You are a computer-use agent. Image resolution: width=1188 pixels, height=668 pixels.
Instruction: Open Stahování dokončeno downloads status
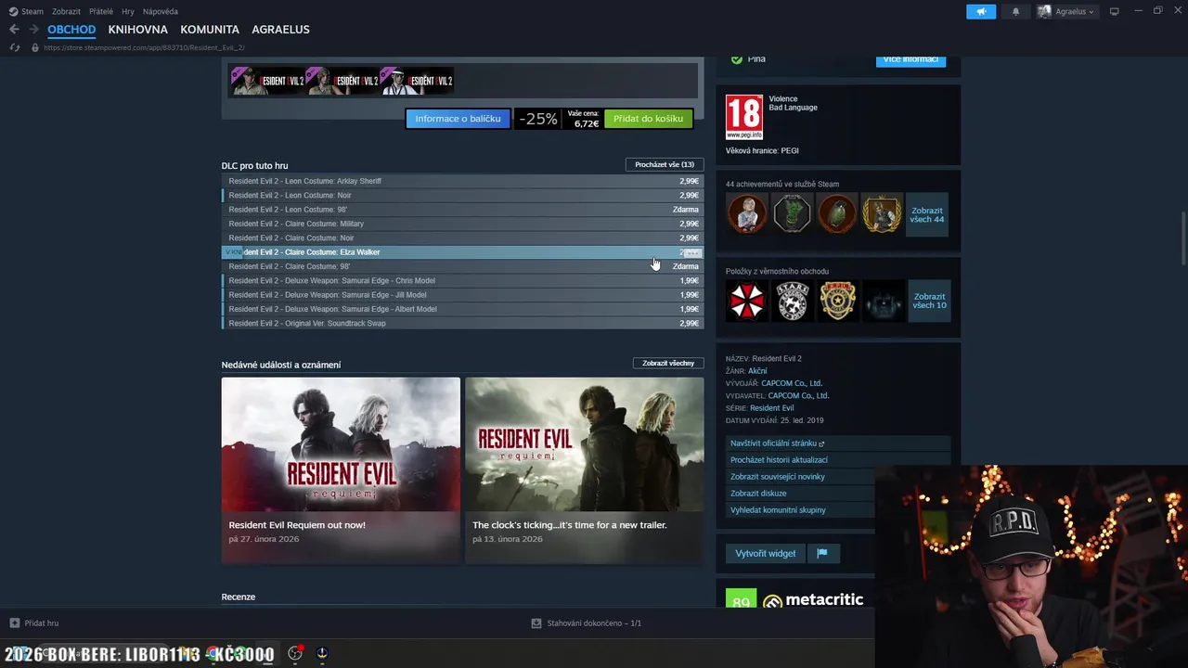point(587,623)
